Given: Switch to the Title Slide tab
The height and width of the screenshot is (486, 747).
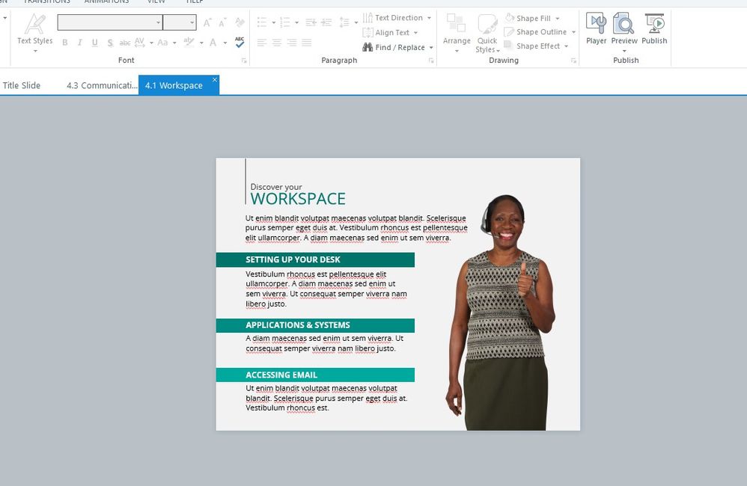Looking at the screenshot, I should 22,85.
